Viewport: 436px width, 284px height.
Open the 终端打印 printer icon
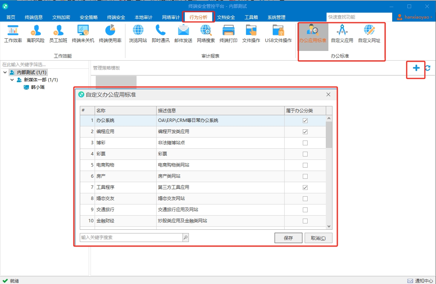point(228,34)
